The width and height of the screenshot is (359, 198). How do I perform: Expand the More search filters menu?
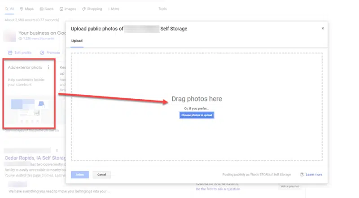(114, 9)
